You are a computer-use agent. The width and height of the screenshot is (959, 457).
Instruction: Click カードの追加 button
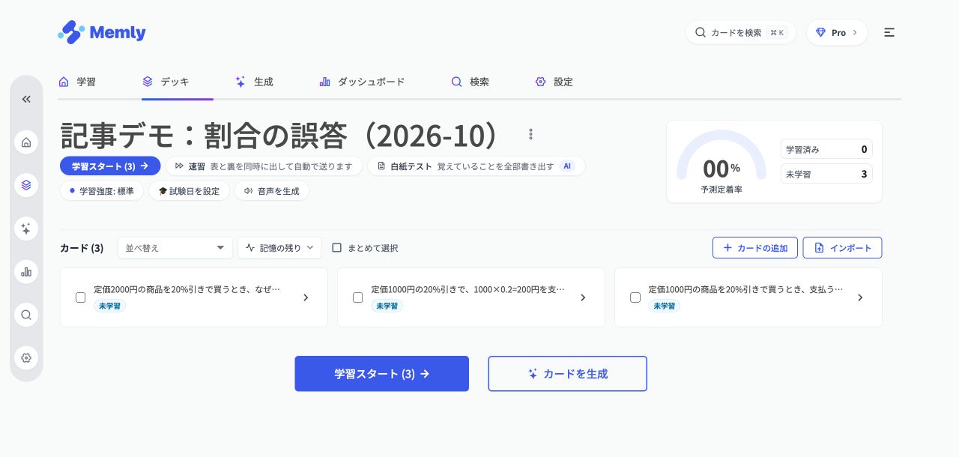[755, 248]
